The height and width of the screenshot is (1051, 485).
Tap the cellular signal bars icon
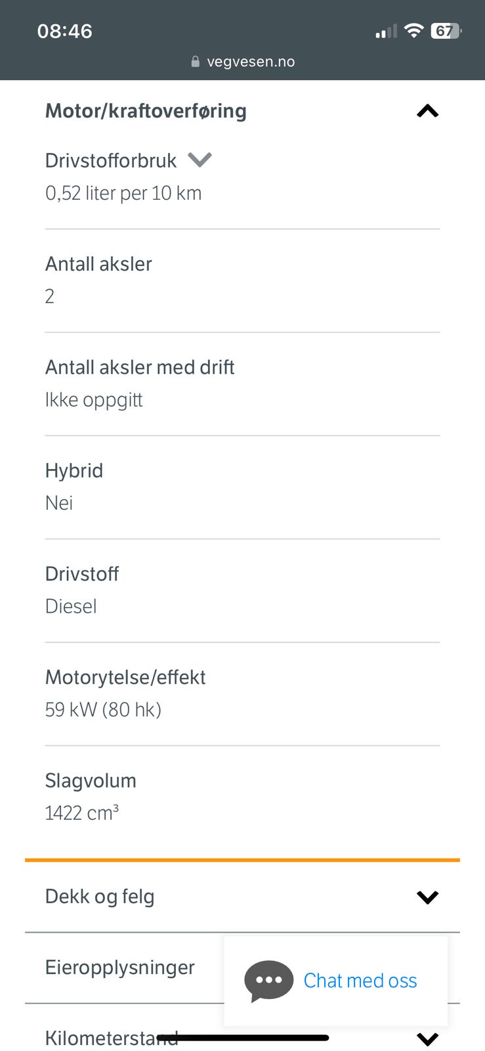386,32
